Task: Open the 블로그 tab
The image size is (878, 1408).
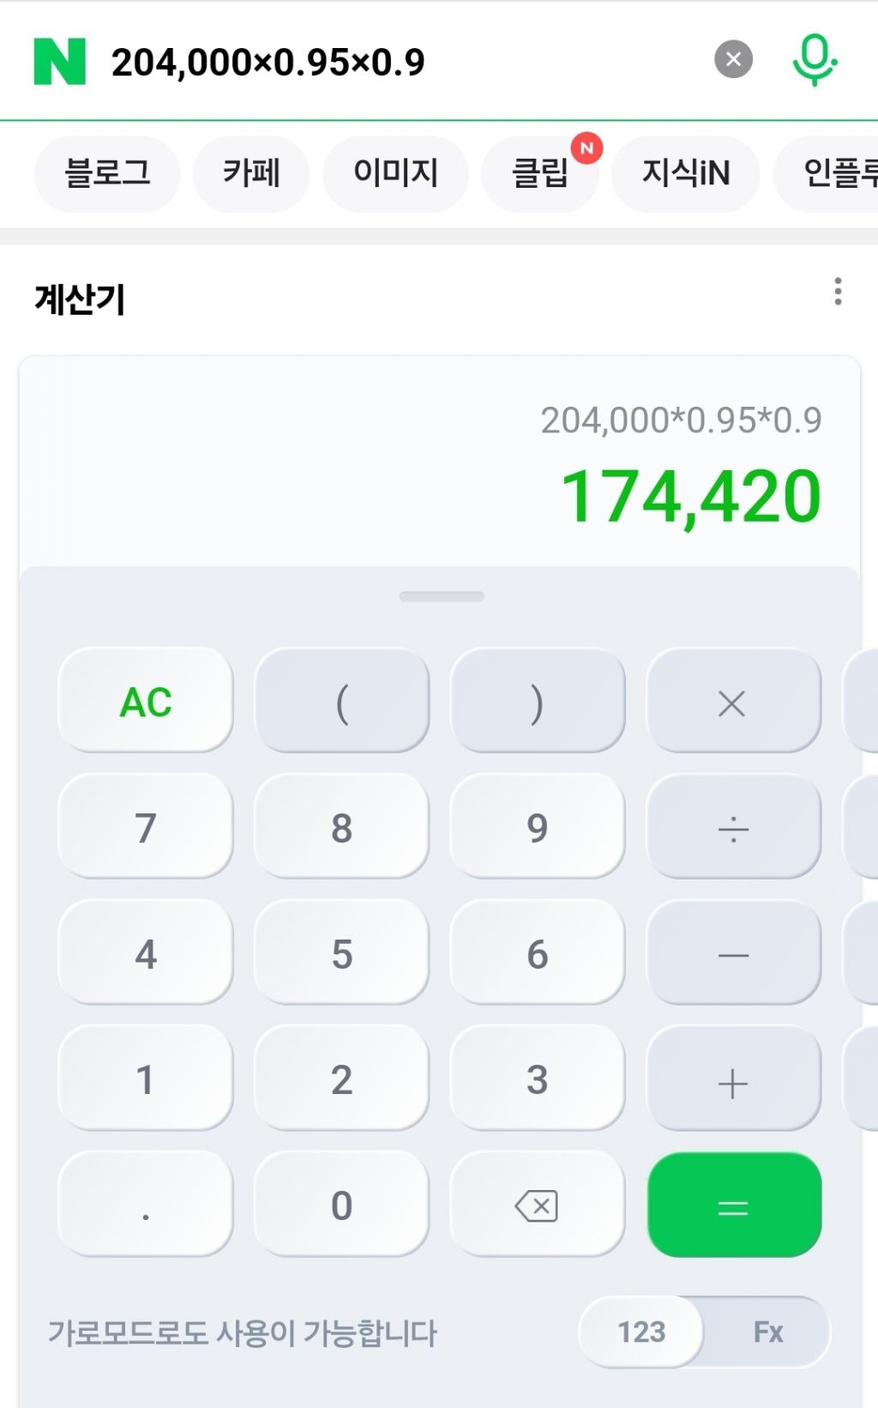Action: (x=107, y=173)
